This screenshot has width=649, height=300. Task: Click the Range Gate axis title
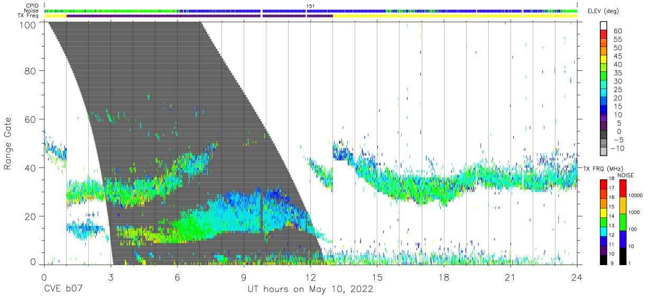[8, 143]
